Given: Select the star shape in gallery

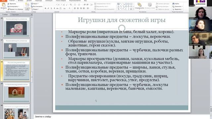Looking at the screenshot, I should click(x=131, y=9).
